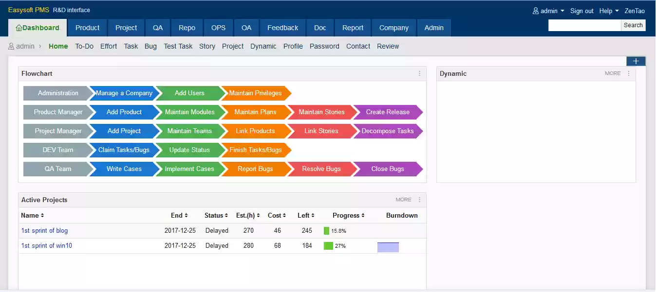Click the user icon beside admin at top right
This screenshot has height=292, width=656.
[x=536, y=10]
